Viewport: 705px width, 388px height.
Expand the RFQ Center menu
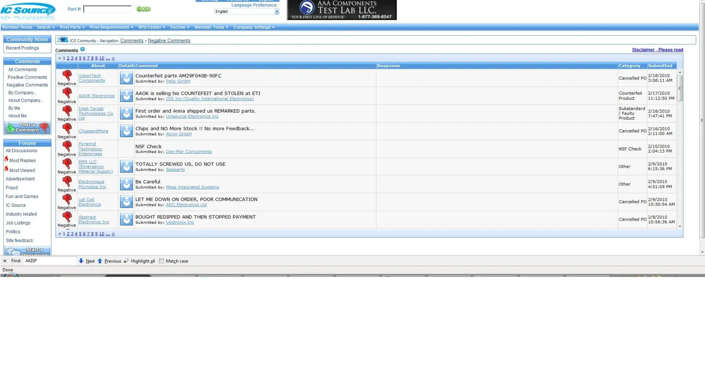point(151,27)
